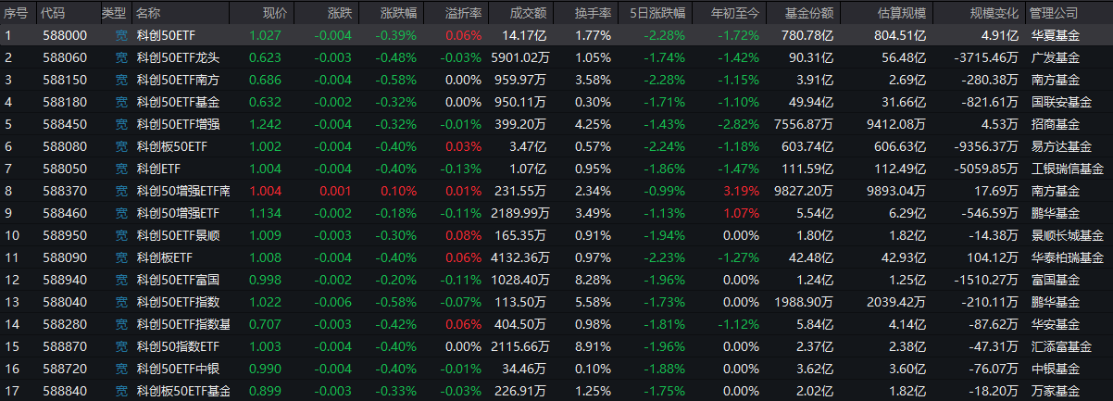Sort by 基金份额 column header
Viewport: 1113px width, 401px height.
pyautogui.click(x=808, y=14)
